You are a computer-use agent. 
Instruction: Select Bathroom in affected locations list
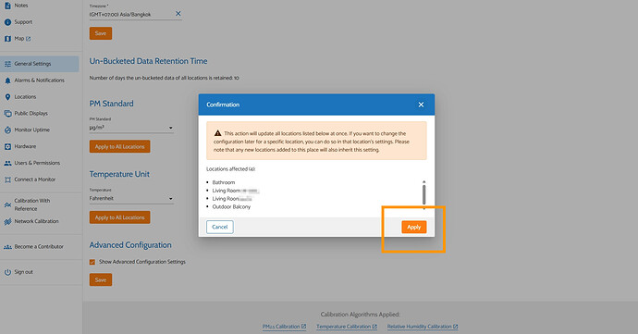224,182
